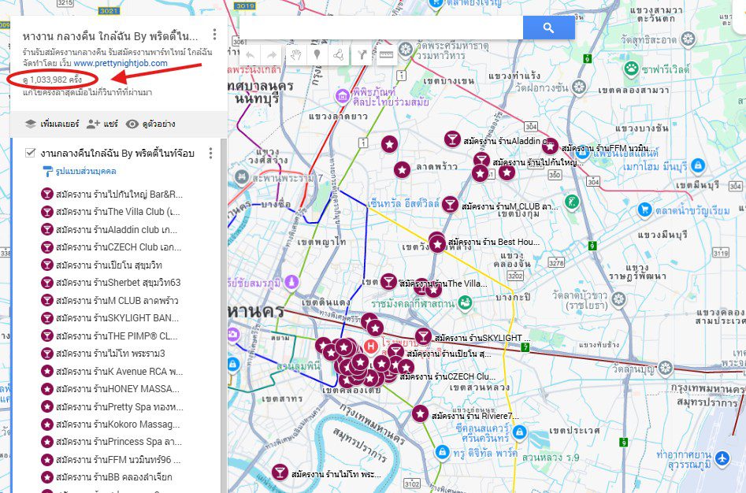This screenshot has width=746, height=493.
Task: Select the measure distance ruler tool
Action: tap(386, 55)
